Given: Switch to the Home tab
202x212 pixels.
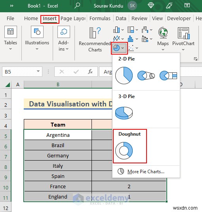Looking at the screenshot, I should (x=31, y=18).
